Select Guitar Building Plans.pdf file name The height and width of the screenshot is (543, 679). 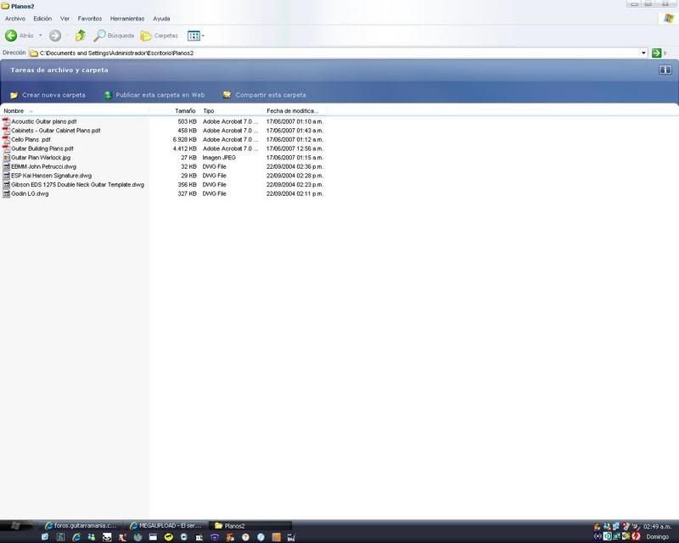pos(42,148)
